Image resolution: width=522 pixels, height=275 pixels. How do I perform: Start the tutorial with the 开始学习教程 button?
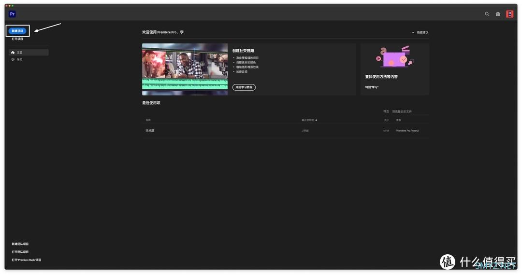(244, 87)
